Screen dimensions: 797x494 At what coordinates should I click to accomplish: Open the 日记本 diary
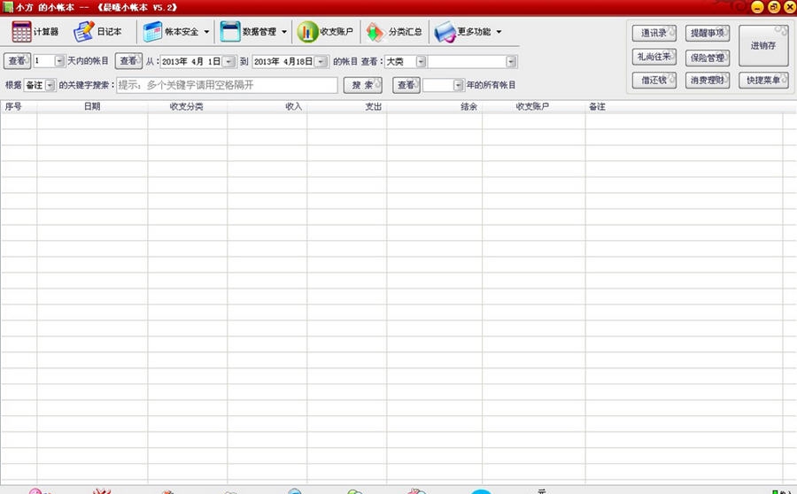click(x=97, y=32)
